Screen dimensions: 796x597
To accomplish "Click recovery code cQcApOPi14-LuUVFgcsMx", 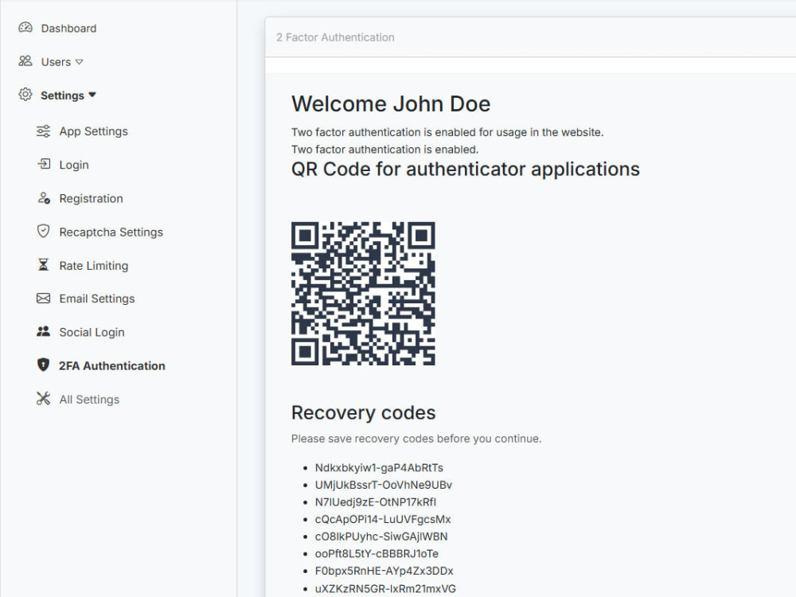I will (383, 519).
